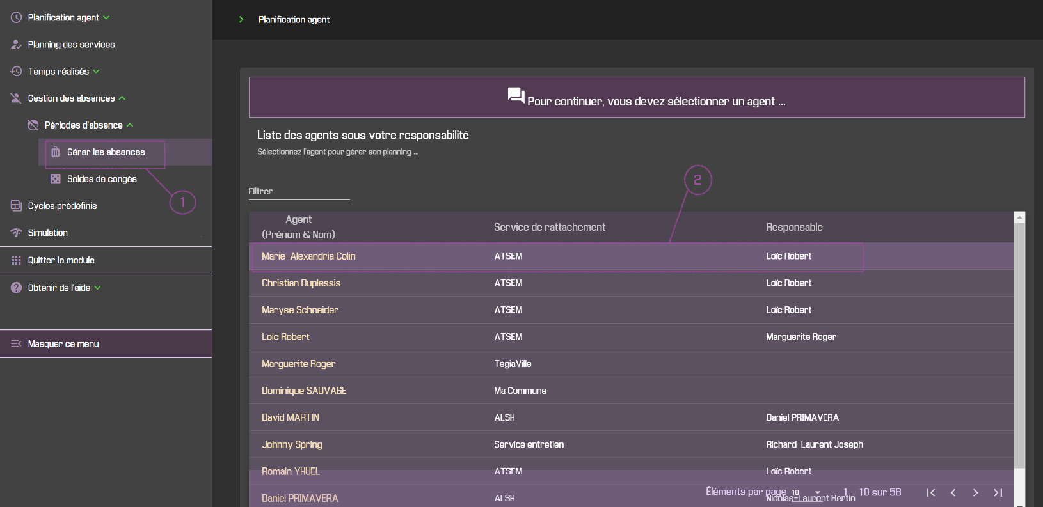Click the Responsable column header
The height and width of the screenshot is (507, 1043).
tap(794, 228)
